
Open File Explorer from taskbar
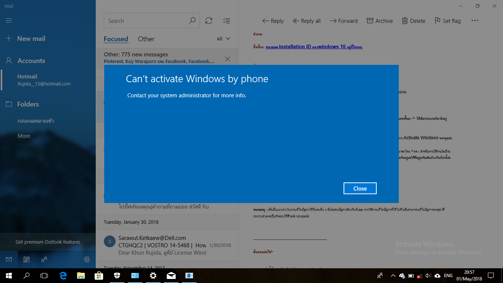[x=81, y=276]
